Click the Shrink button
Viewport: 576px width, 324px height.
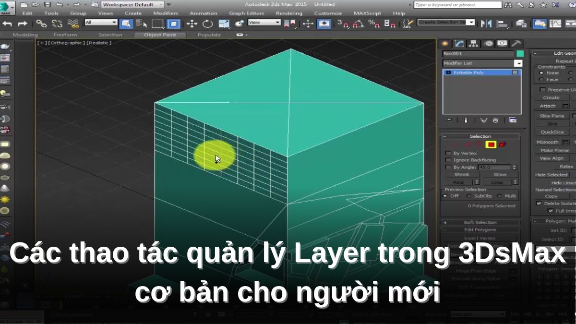(x=462, y=175)
